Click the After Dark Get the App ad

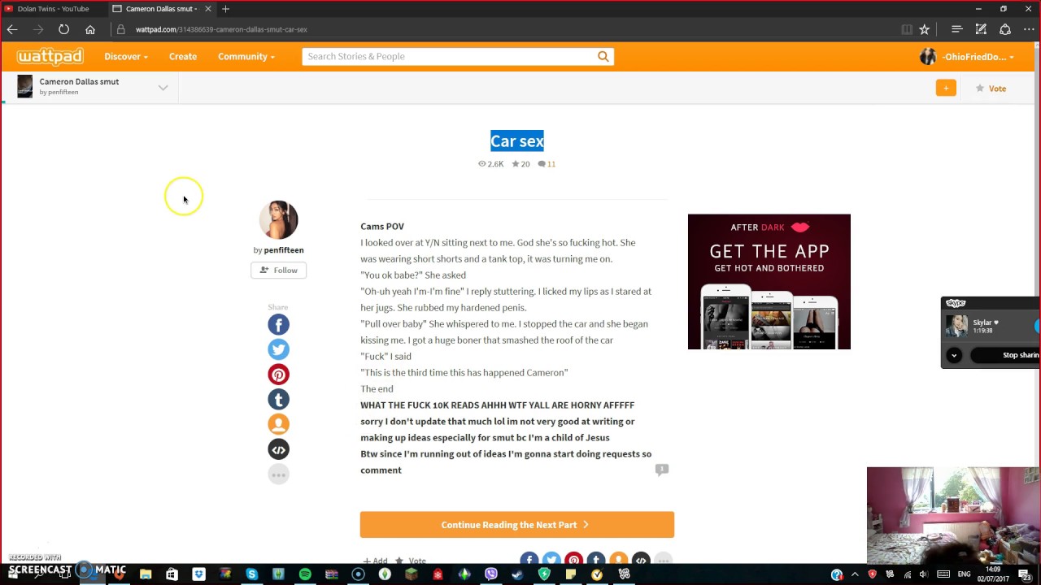[x=769, y=282]
